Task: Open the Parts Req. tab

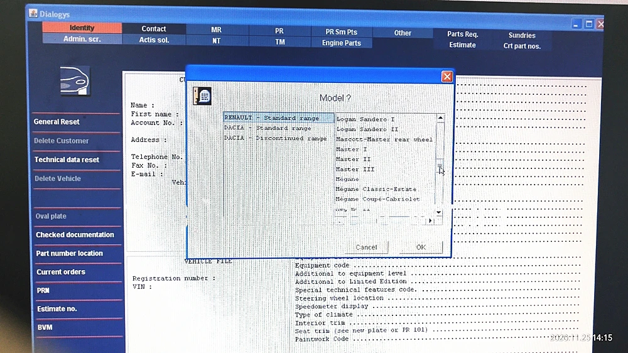Action: coord(463,34)
